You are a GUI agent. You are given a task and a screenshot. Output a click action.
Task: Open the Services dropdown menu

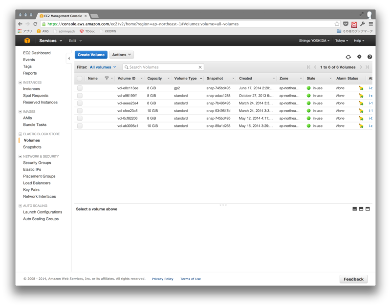pyautogui.click(x=51, y=41)
